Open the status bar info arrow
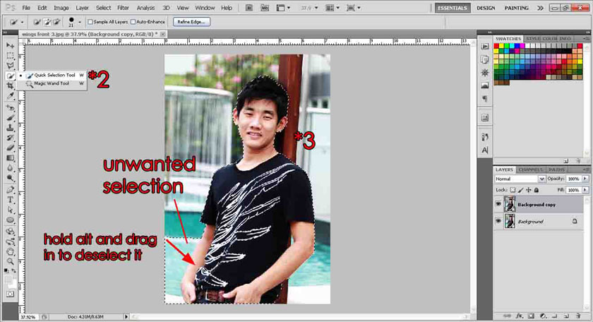Viewport: 593px width, 322px height. pyautogui.click(x=126, y=316)
